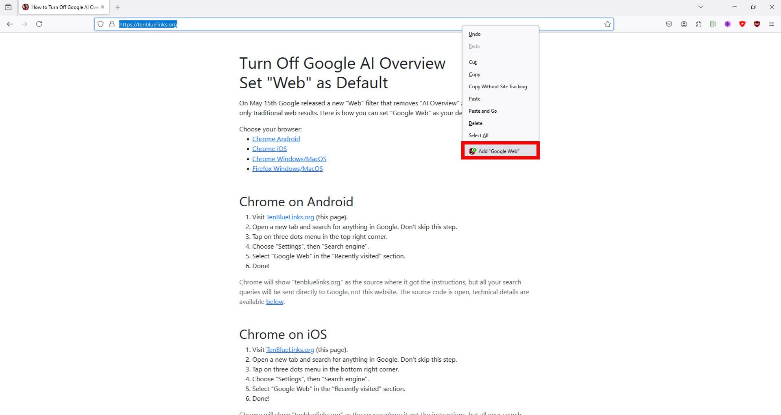Screen dimensions: 781x415
Task: Click the purple extension icon in toolbar
Action: coord(728,24)
